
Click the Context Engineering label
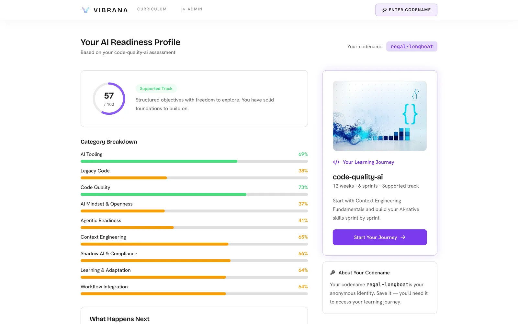(103, 237)
